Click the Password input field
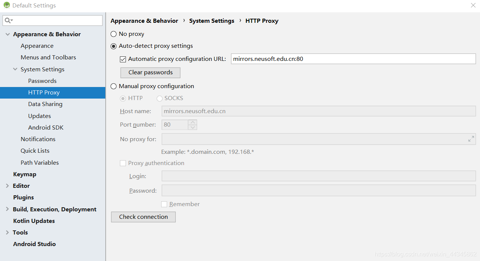The height and width of the screenshot is (261, 480). click(319, 191)
